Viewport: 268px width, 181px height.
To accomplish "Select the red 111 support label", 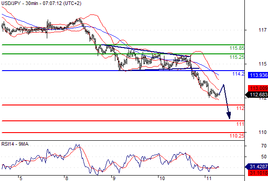I will pyautogui.click(x=240, y=124).
